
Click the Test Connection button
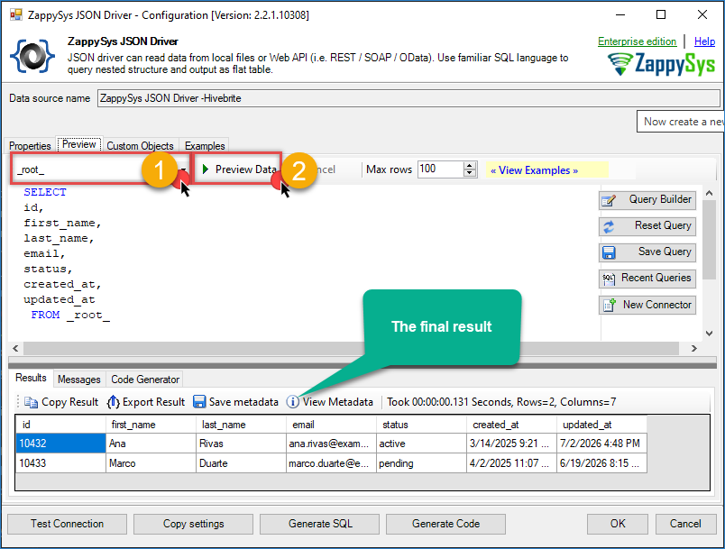coord(67,524)
